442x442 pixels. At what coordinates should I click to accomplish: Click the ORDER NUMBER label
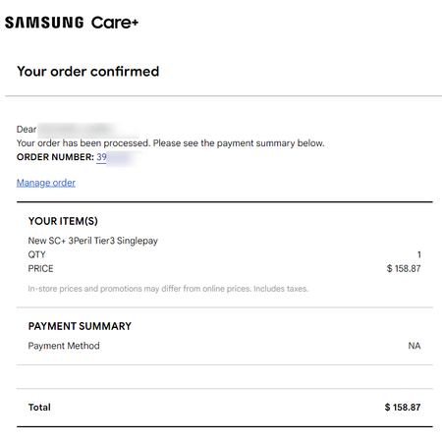pyautogui.click(x=55, y=157)
